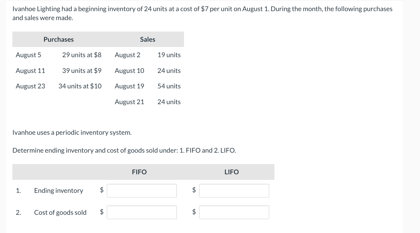Image resolution: width=420 pixels, height=233 pixels.
Task: Focus the LIFO Cost of goods sold field
Action: (x=234, y=212)
